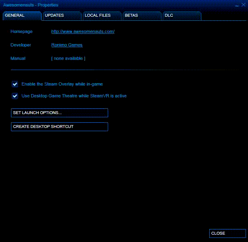The height and width of the screenshot is (242, 248).
Task: Minimize the Properties window
Action: pyautogui.click(x=237, y=5)
